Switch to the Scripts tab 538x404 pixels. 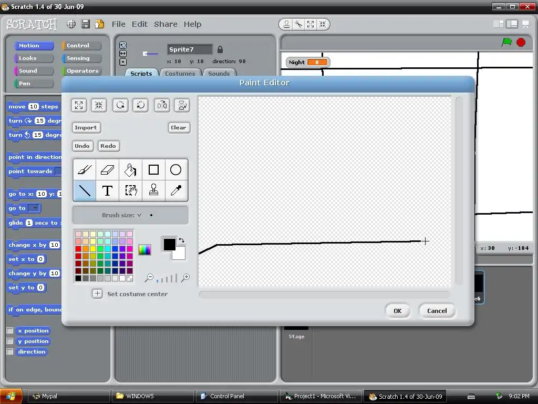141,73
